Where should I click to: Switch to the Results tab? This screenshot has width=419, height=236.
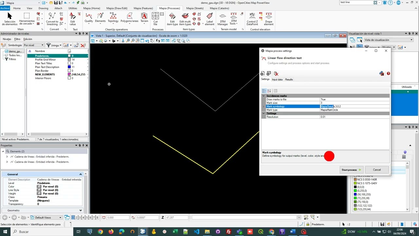(x=289, y=80)
